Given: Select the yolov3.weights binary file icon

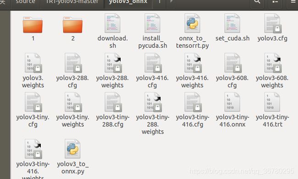Looking at the screenshot, I should click(33, 63).
